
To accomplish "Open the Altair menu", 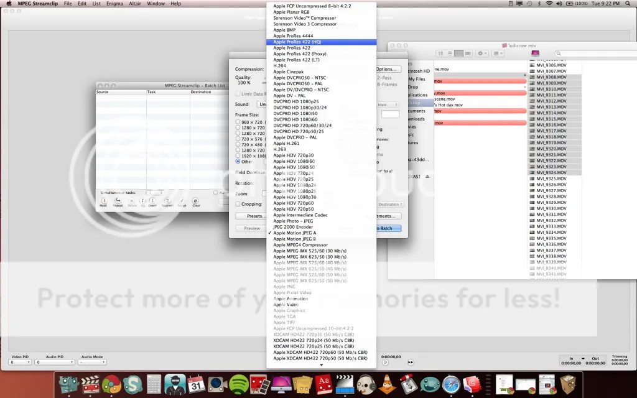I will pos(135,3).
